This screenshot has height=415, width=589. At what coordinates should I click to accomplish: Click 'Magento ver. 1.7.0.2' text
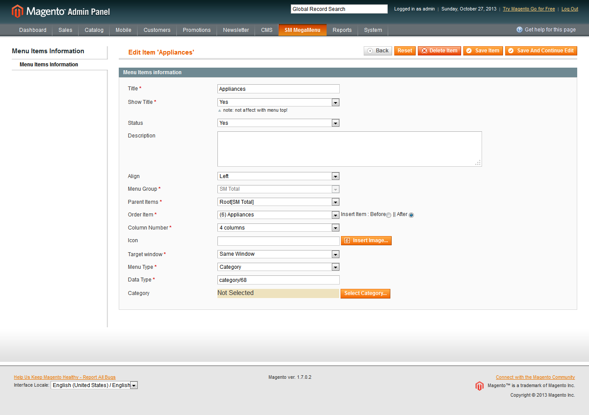coord(290,377)
